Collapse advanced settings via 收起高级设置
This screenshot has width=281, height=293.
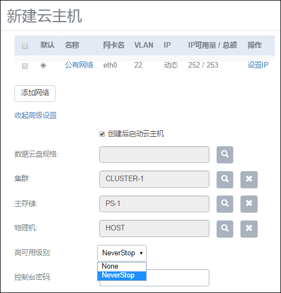[x=36, y=115]
